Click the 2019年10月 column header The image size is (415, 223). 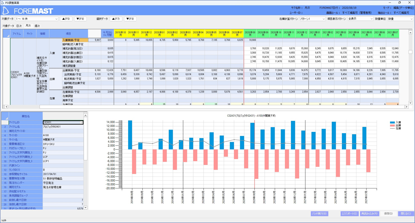(x=120, y=34)
